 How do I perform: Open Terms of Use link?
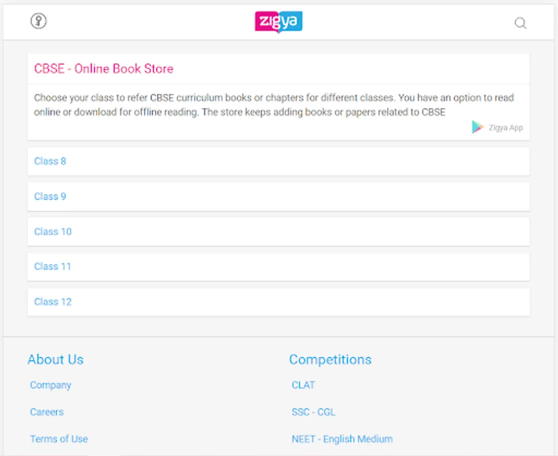[59, 439]
